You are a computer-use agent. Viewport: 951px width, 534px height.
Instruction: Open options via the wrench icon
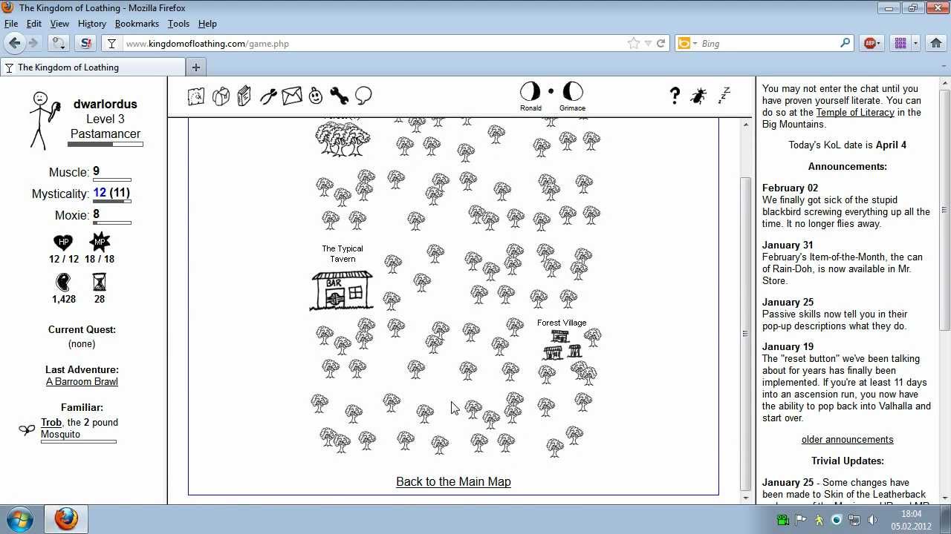click(x=340, y=96)
